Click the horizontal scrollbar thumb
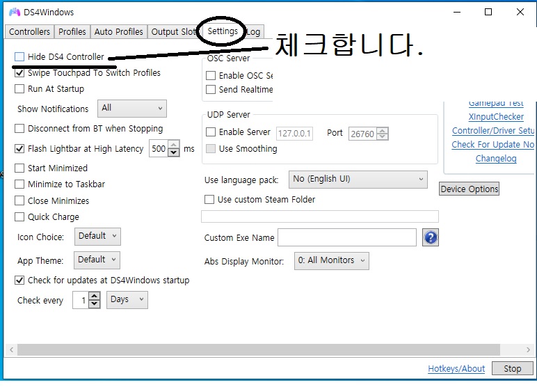537x387 pixels. coord(259,349)
